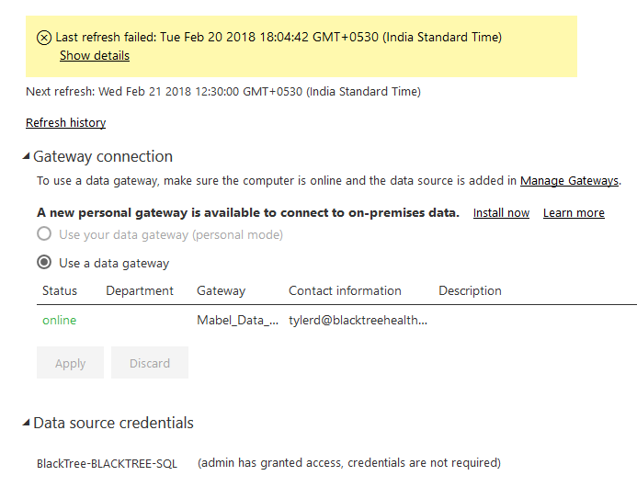The image size is (637, 487).
Task: Collapse the Data source credentials section
Action: (x=27, y=423)
